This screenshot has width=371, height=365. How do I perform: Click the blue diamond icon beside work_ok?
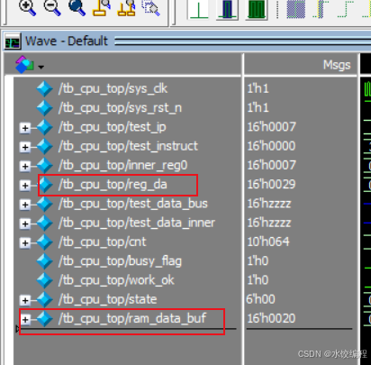point(45,280)
